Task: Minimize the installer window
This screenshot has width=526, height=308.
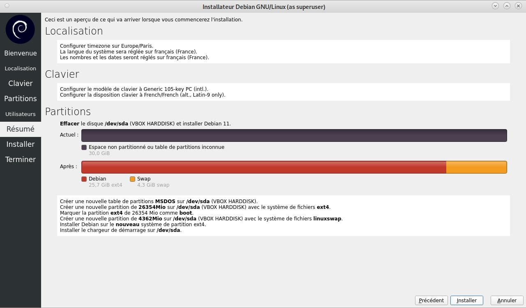Action: [x=495, y=6]
